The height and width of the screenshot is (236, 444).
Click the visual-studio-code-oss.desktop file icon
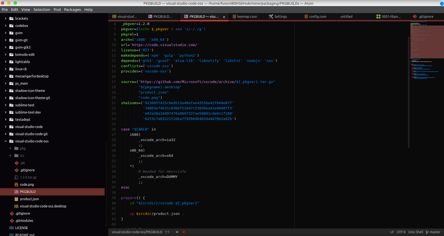click(16, 206)
